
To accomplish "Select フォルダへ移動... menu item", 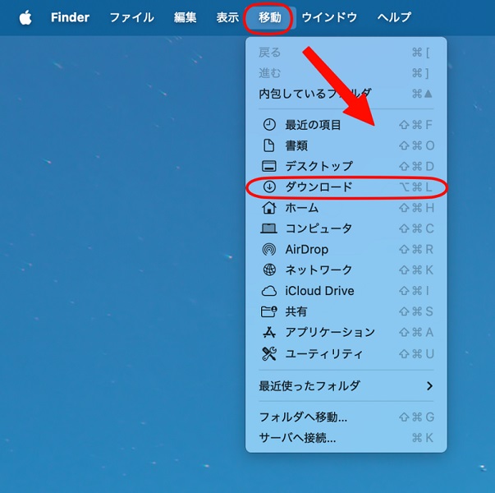I will (346, 417).
